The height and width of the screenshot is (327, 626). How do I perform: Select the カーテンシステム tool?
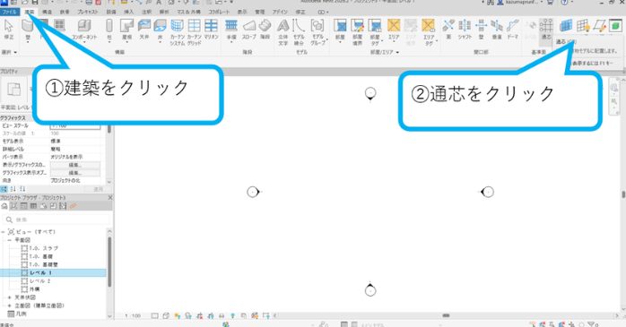click(178, 32)
